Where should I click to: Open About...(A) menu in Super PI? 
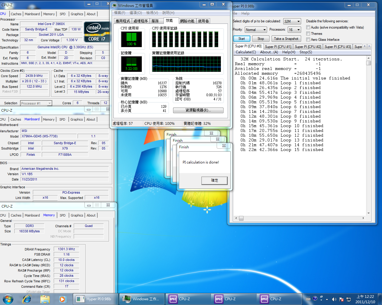click(269, 52)
